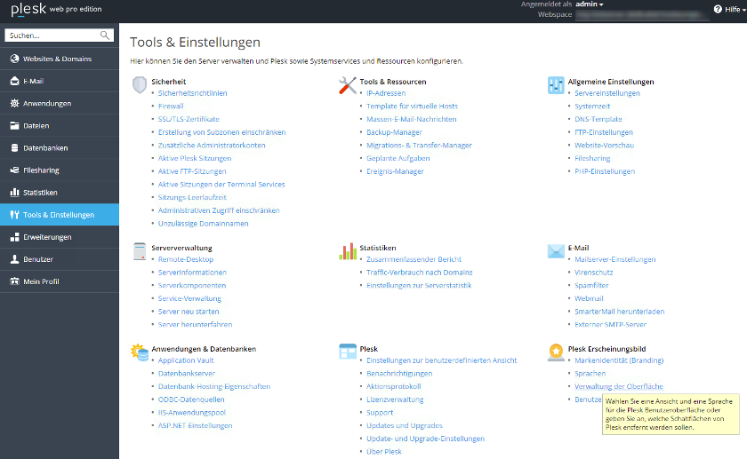This screenshot has height=459, width=747.
Task: Open Server neu starten link
Action: point(189,312)
